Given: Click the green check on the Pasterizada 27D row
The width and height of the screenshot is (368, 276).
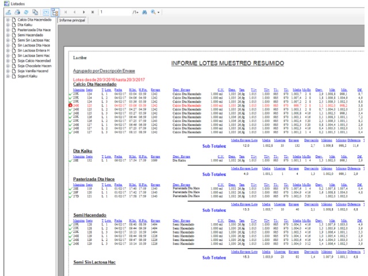Looking at the screenshot, I should pos(70,197).
